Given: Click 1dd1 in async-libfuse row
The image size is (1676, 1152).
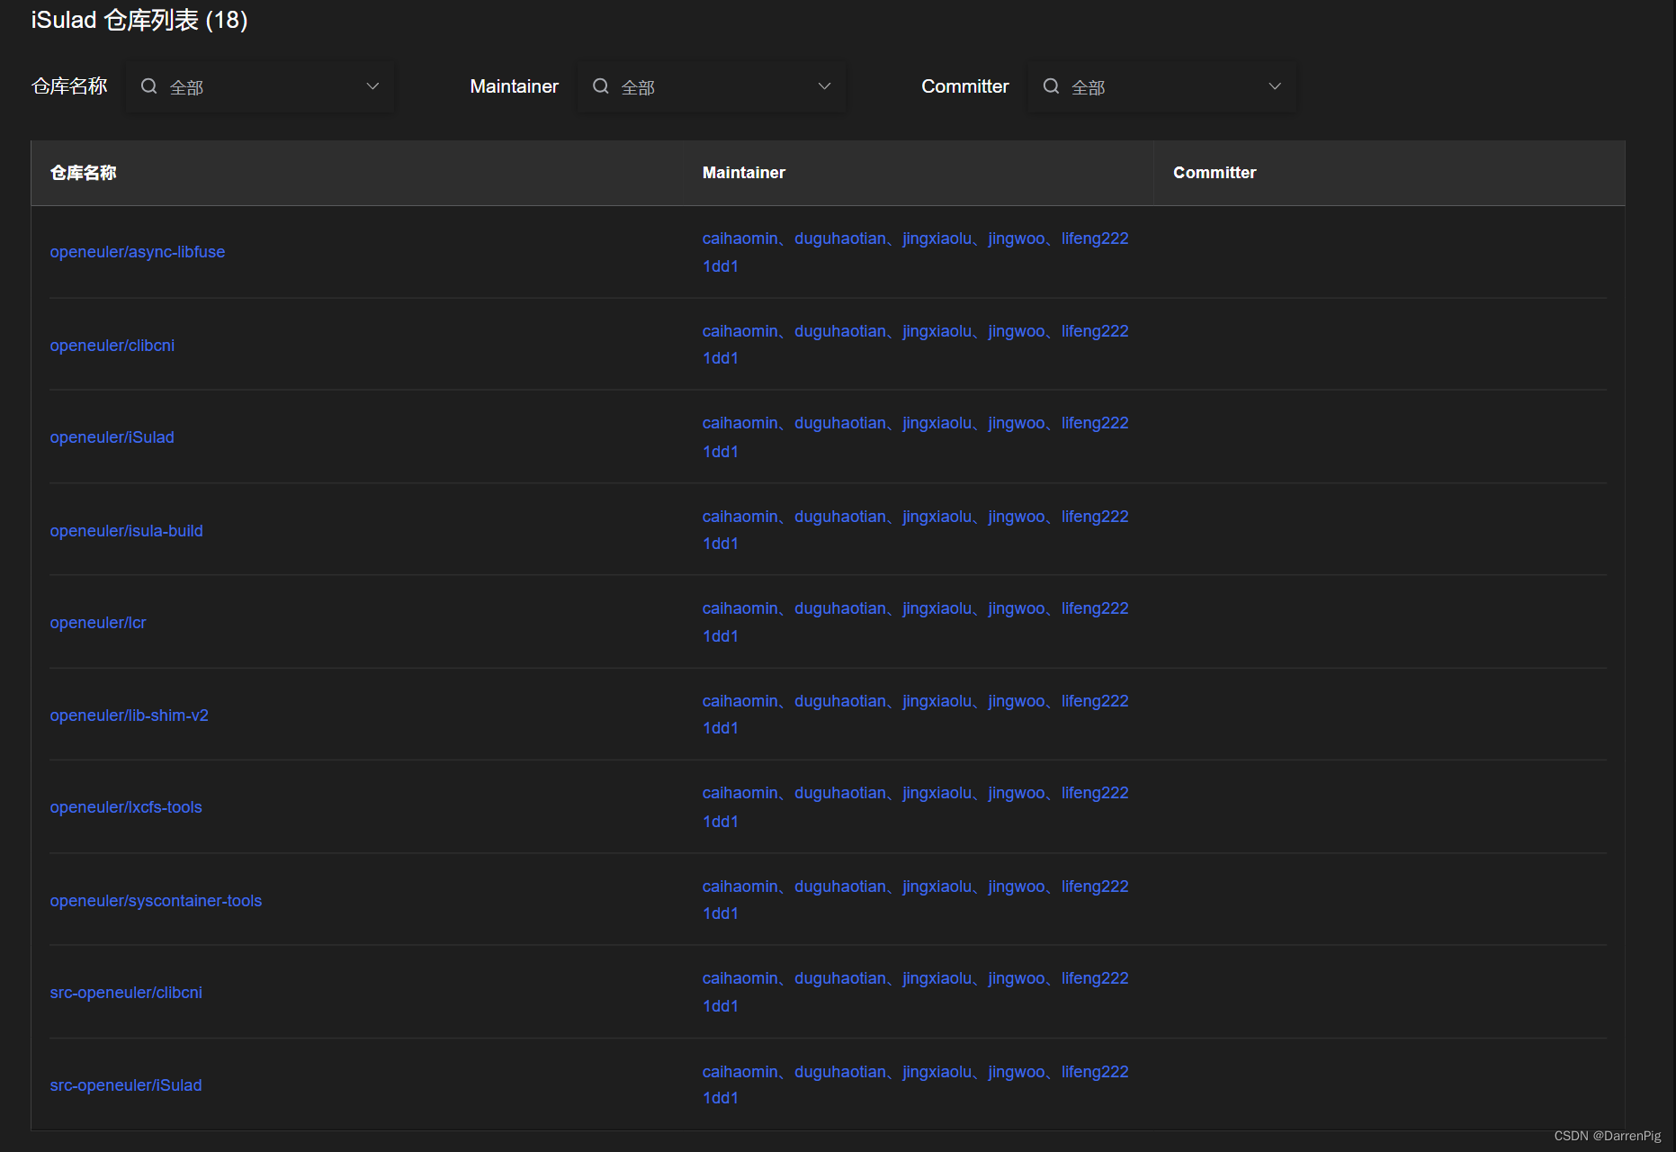Looking at the screenshot, I should point(721,266).
